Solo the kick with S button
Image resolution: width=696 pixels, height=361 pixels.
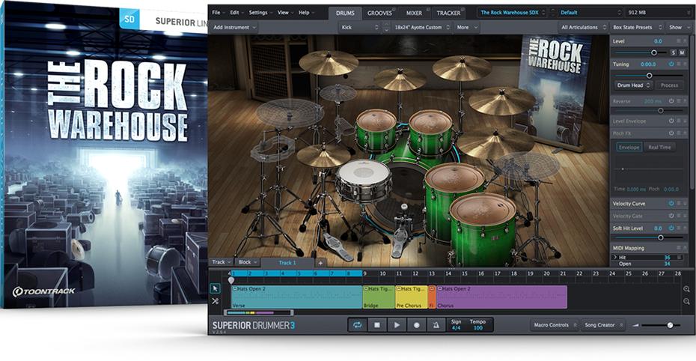click(673, 52)
